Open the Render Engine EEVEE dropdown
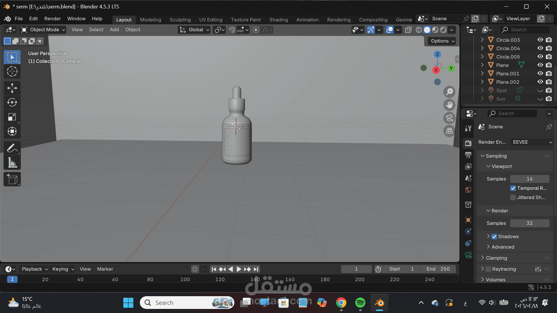 pos(532,142)
